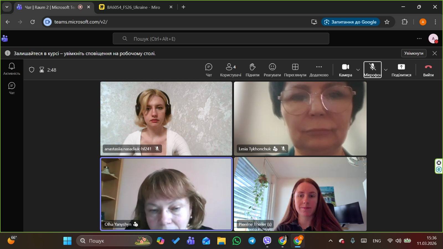Expand the microphone options dropdown arrow
Screen dimensions: 443x249
coord(386,70)
